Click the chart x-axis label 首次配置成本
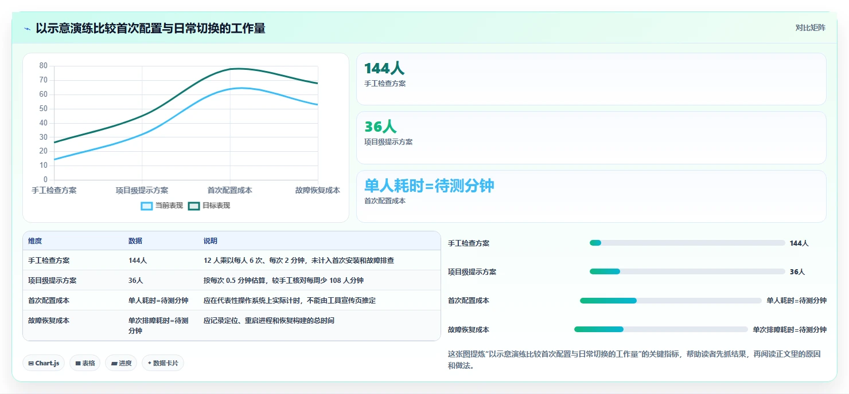Viewport: 849px width, 394px height. click(230, 190)
